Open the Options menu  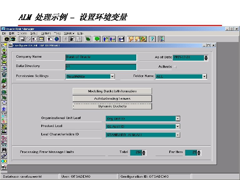click(46, 33)
